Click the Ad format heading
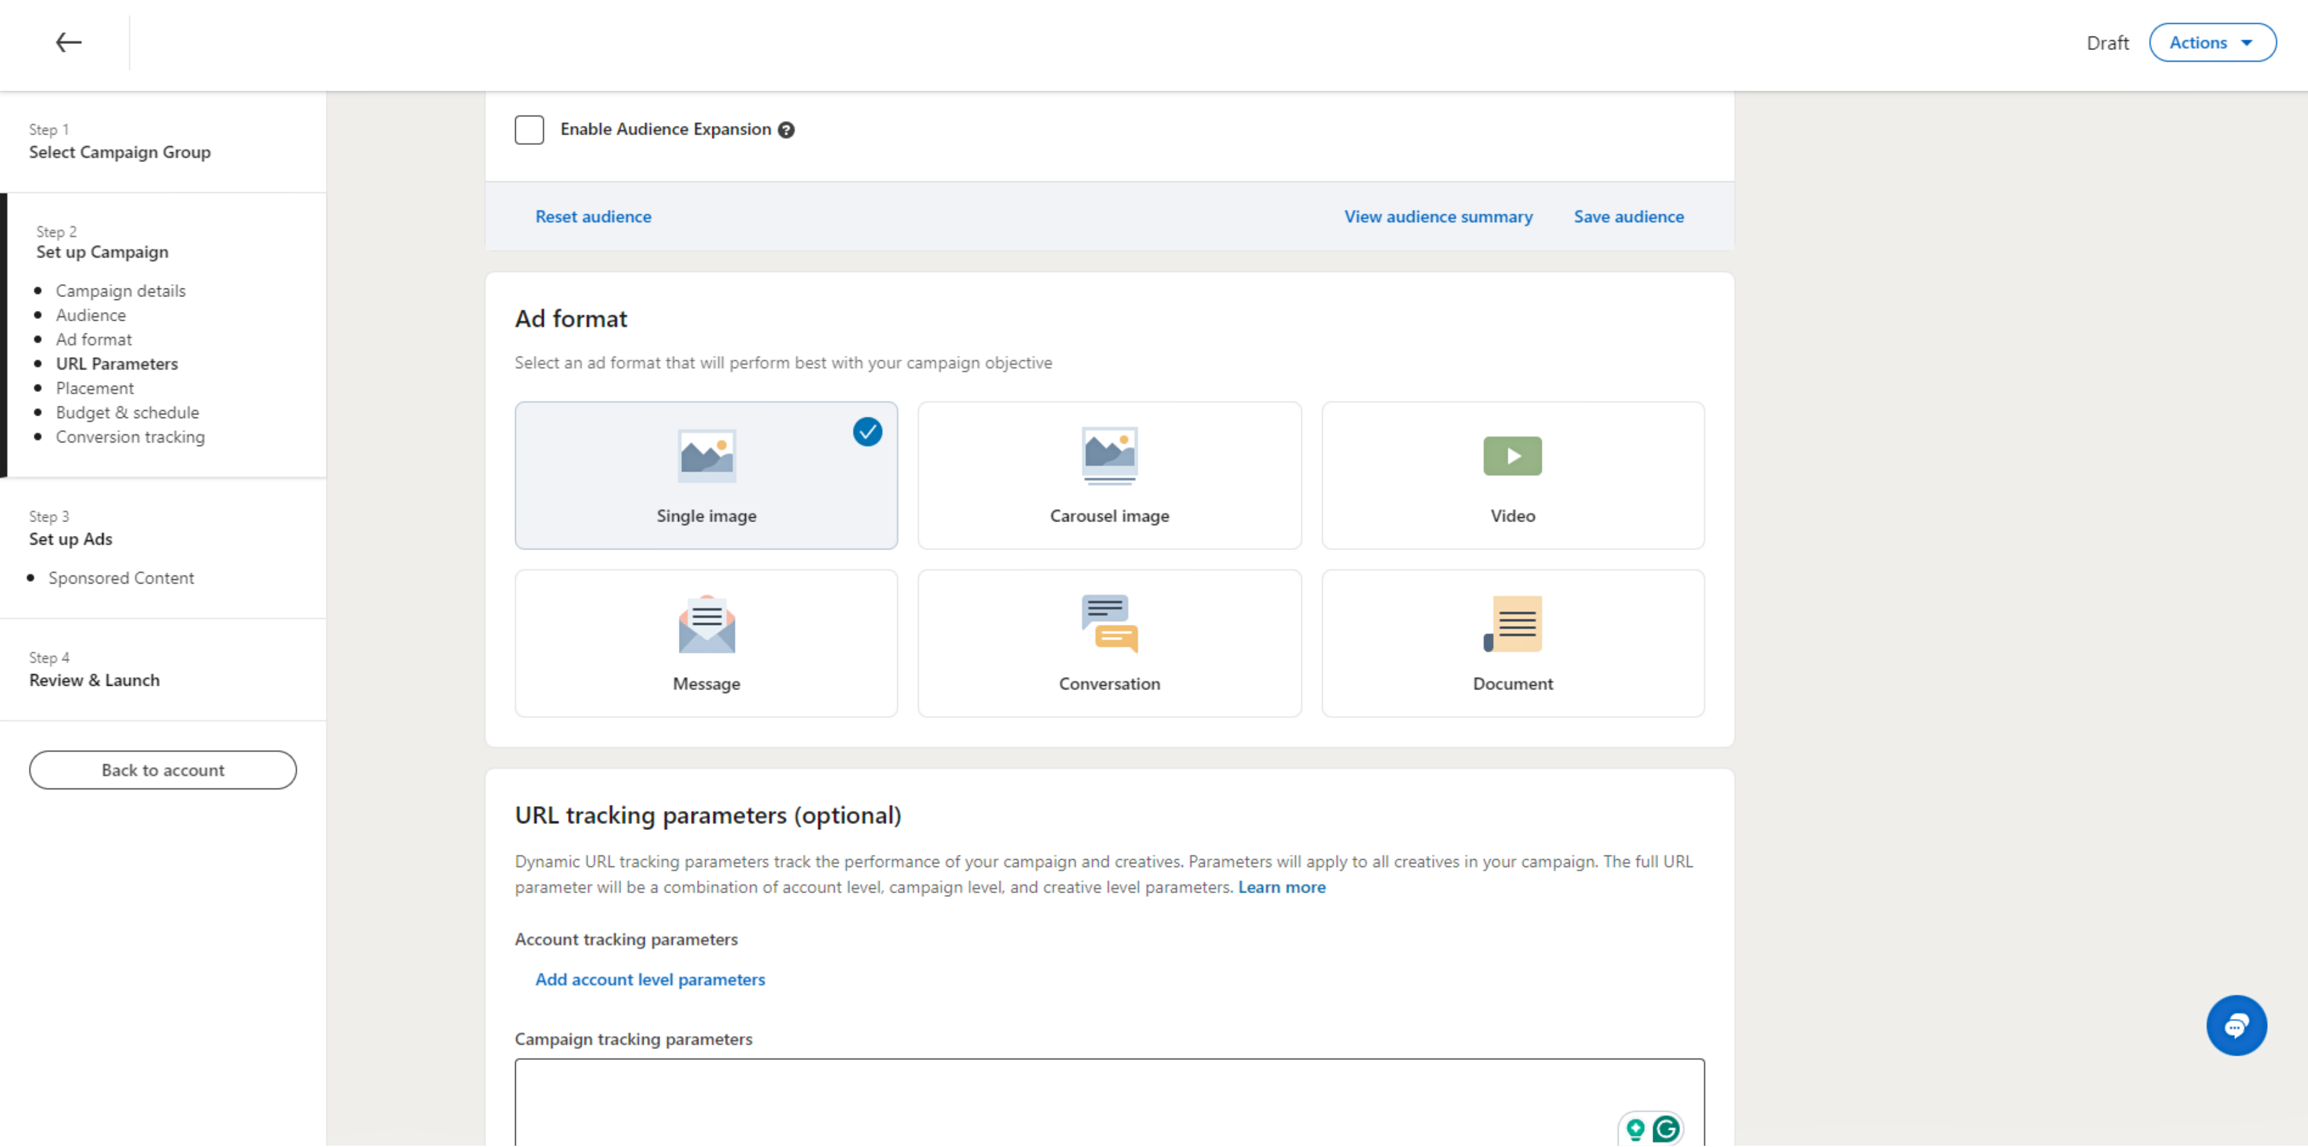Image resolution: width=2308 pixels, height=1147 pixels. pos(571,319)
